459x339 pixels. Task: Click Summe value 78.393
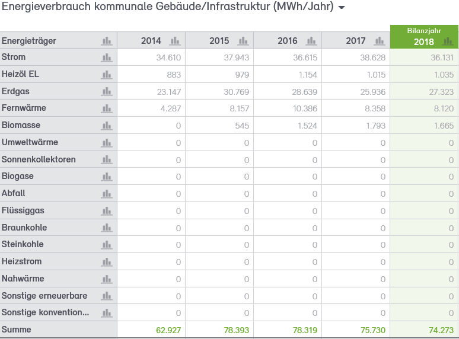pos(237,330)
